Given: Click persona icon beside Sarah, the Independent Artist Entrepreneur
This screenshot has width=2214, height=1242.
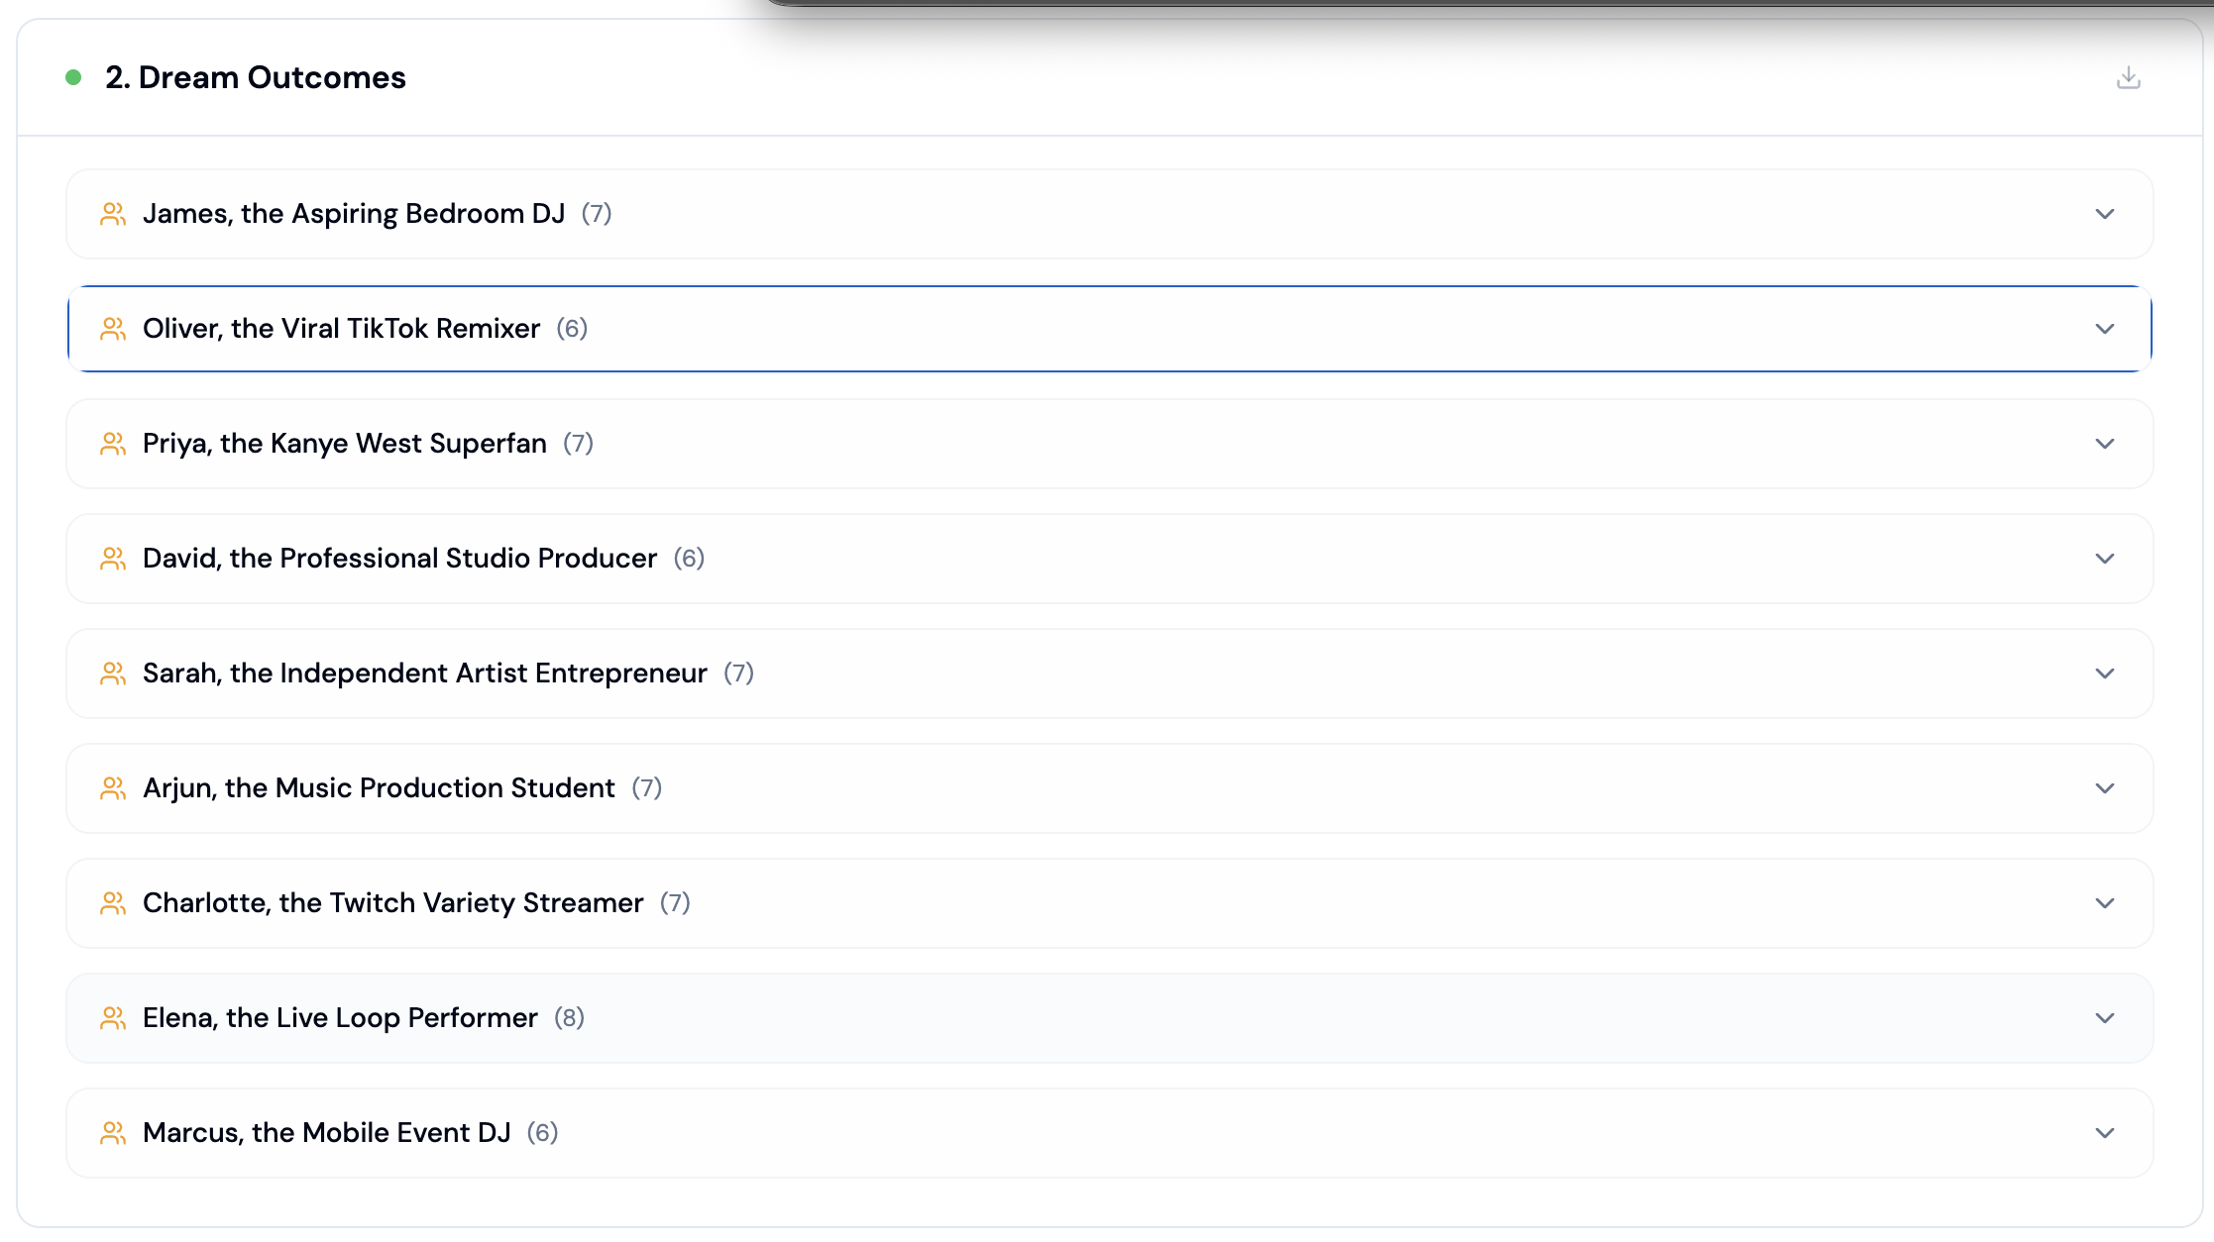Looking at the screenshot, I should click(113, 673).
